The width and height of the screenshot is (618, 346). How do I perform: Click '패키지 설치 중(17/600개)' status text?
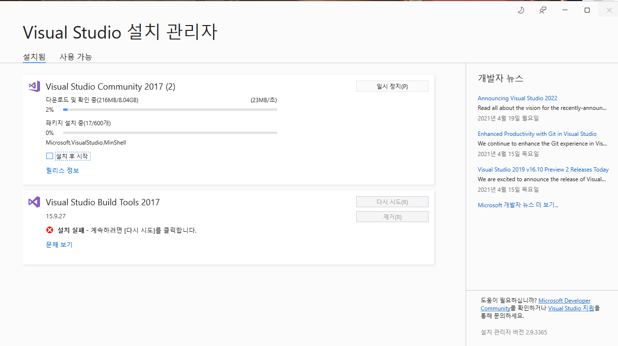(78, 123)
